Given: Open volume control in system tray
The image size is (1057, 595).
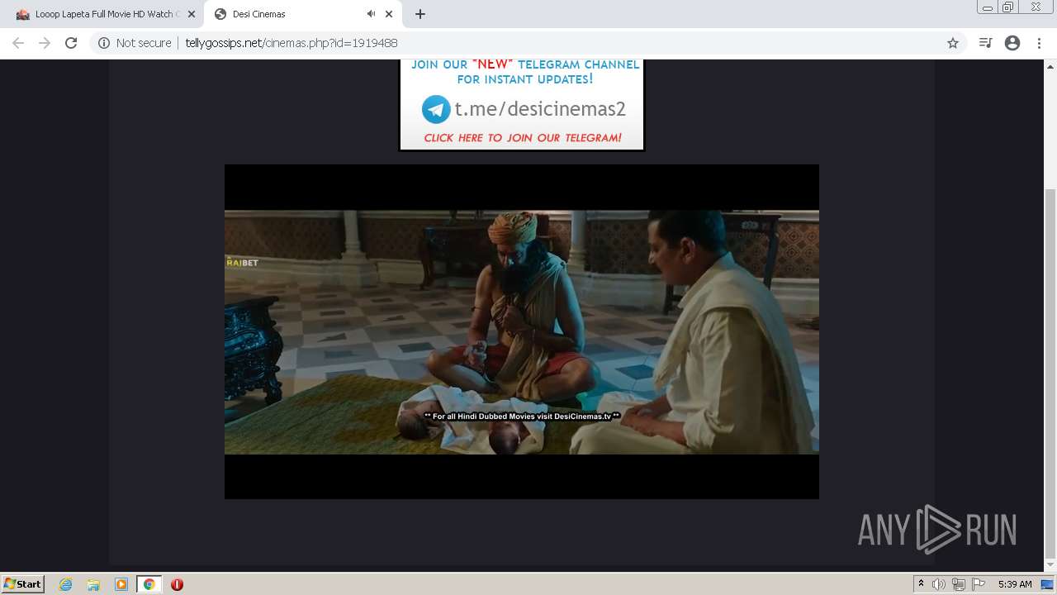Looking at the screenshot, I should click(x=939, y=584).
